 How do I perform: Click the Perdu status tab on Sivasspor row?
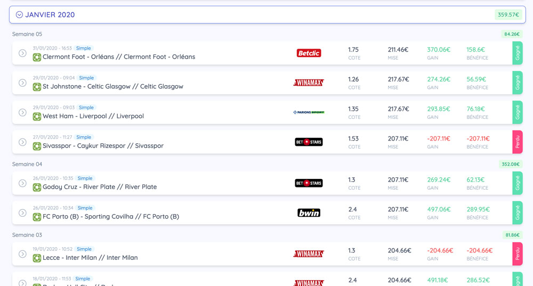pyautogui.click(x=517, y=142)
